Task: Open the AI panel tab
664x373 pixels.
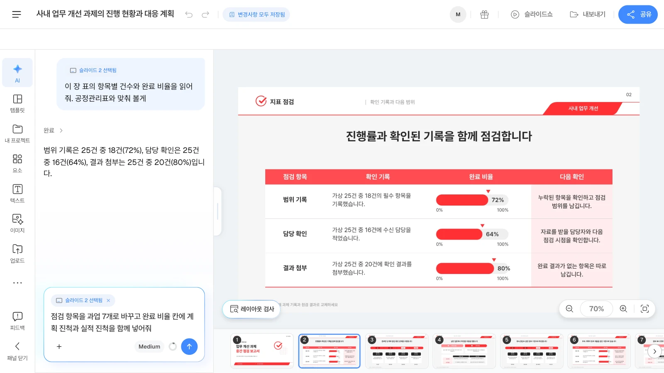Action: [x=17, y=73]
